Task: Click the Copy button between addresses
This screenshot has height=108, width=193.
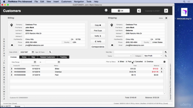Action: (x=98, y=25)
